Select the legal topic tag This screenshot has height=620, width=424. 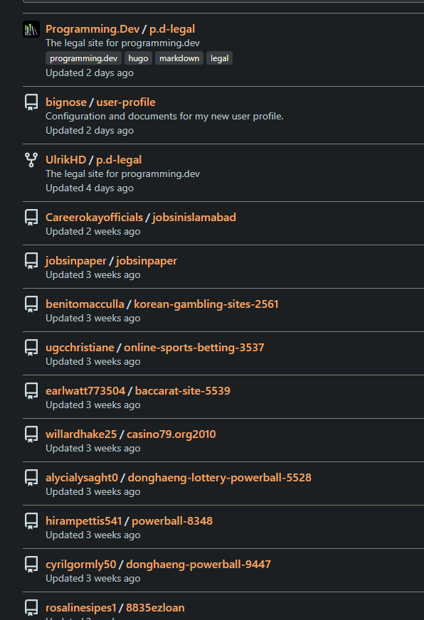[x=220, y=58]
